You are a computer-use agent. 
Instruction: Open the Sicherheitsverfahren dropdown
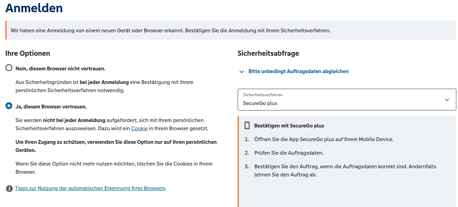click(347, 100)
